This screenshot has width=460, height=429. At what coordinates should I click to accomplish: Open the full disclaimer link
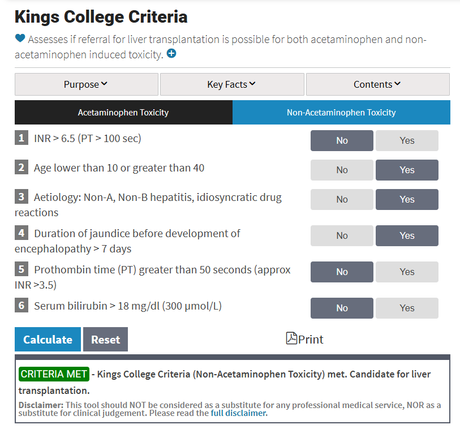point(239,413)
